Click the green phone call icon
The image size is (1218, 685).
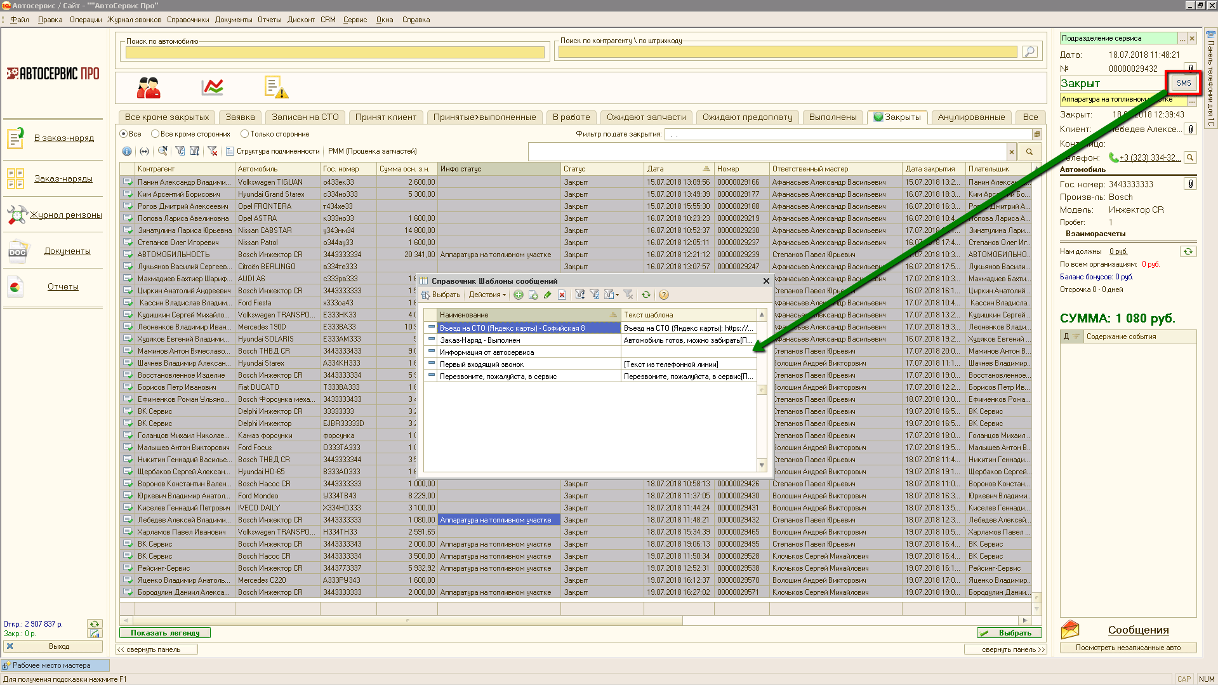click(x=1113, y=157)
